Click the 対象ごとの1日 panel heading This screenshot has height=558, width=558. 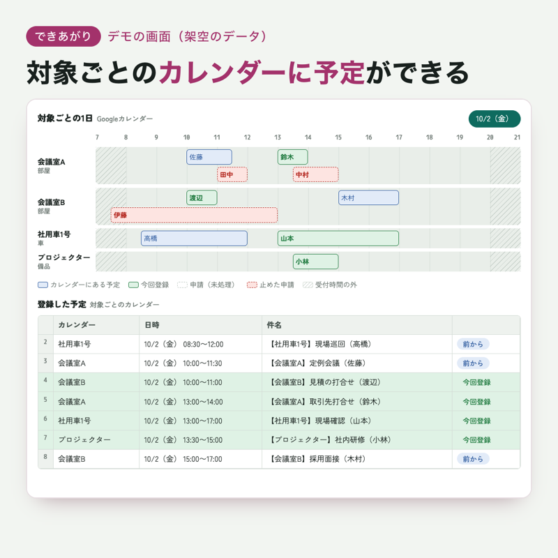pyautogui.click(x=65, y=118)
